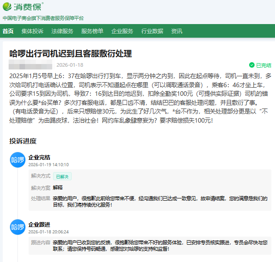Open the 法律服务 menu item
Viewport: 275px width, 262px height.
pos(62,31)
